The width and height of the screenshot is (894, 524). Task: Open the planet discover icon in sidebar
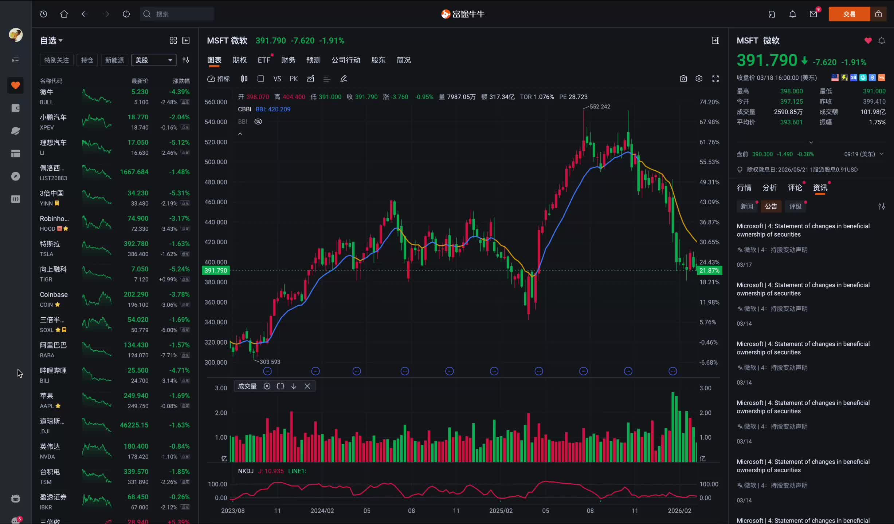point(16,131)
